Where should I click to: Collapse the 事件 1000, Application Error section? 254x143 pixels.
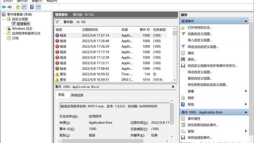click(246, 112)
